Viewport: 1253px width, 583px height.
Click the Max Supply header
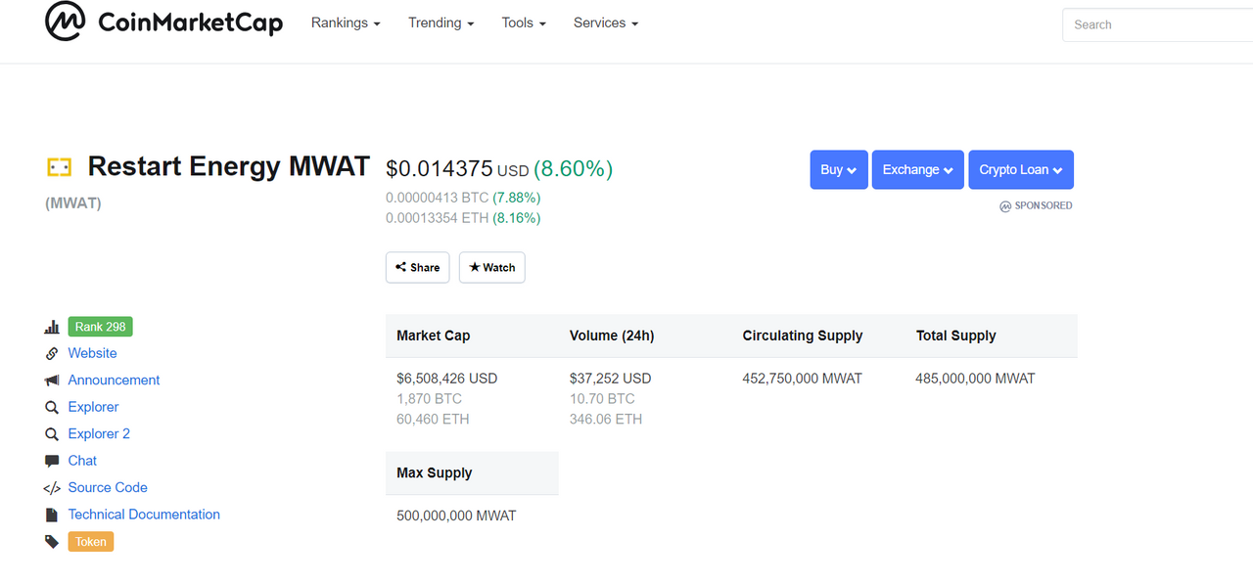tap(435, 472)
